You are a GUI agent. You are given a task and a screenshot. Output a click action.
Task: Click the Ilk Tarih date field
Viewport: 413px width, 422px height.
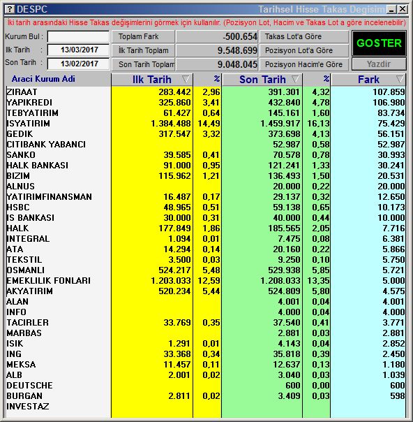point(78,50)
